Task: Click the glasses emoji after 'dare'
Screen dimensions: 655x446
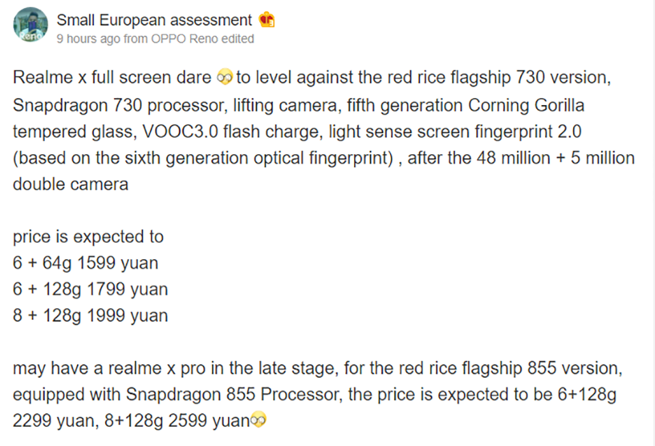Action: click(x=224, y=77)
